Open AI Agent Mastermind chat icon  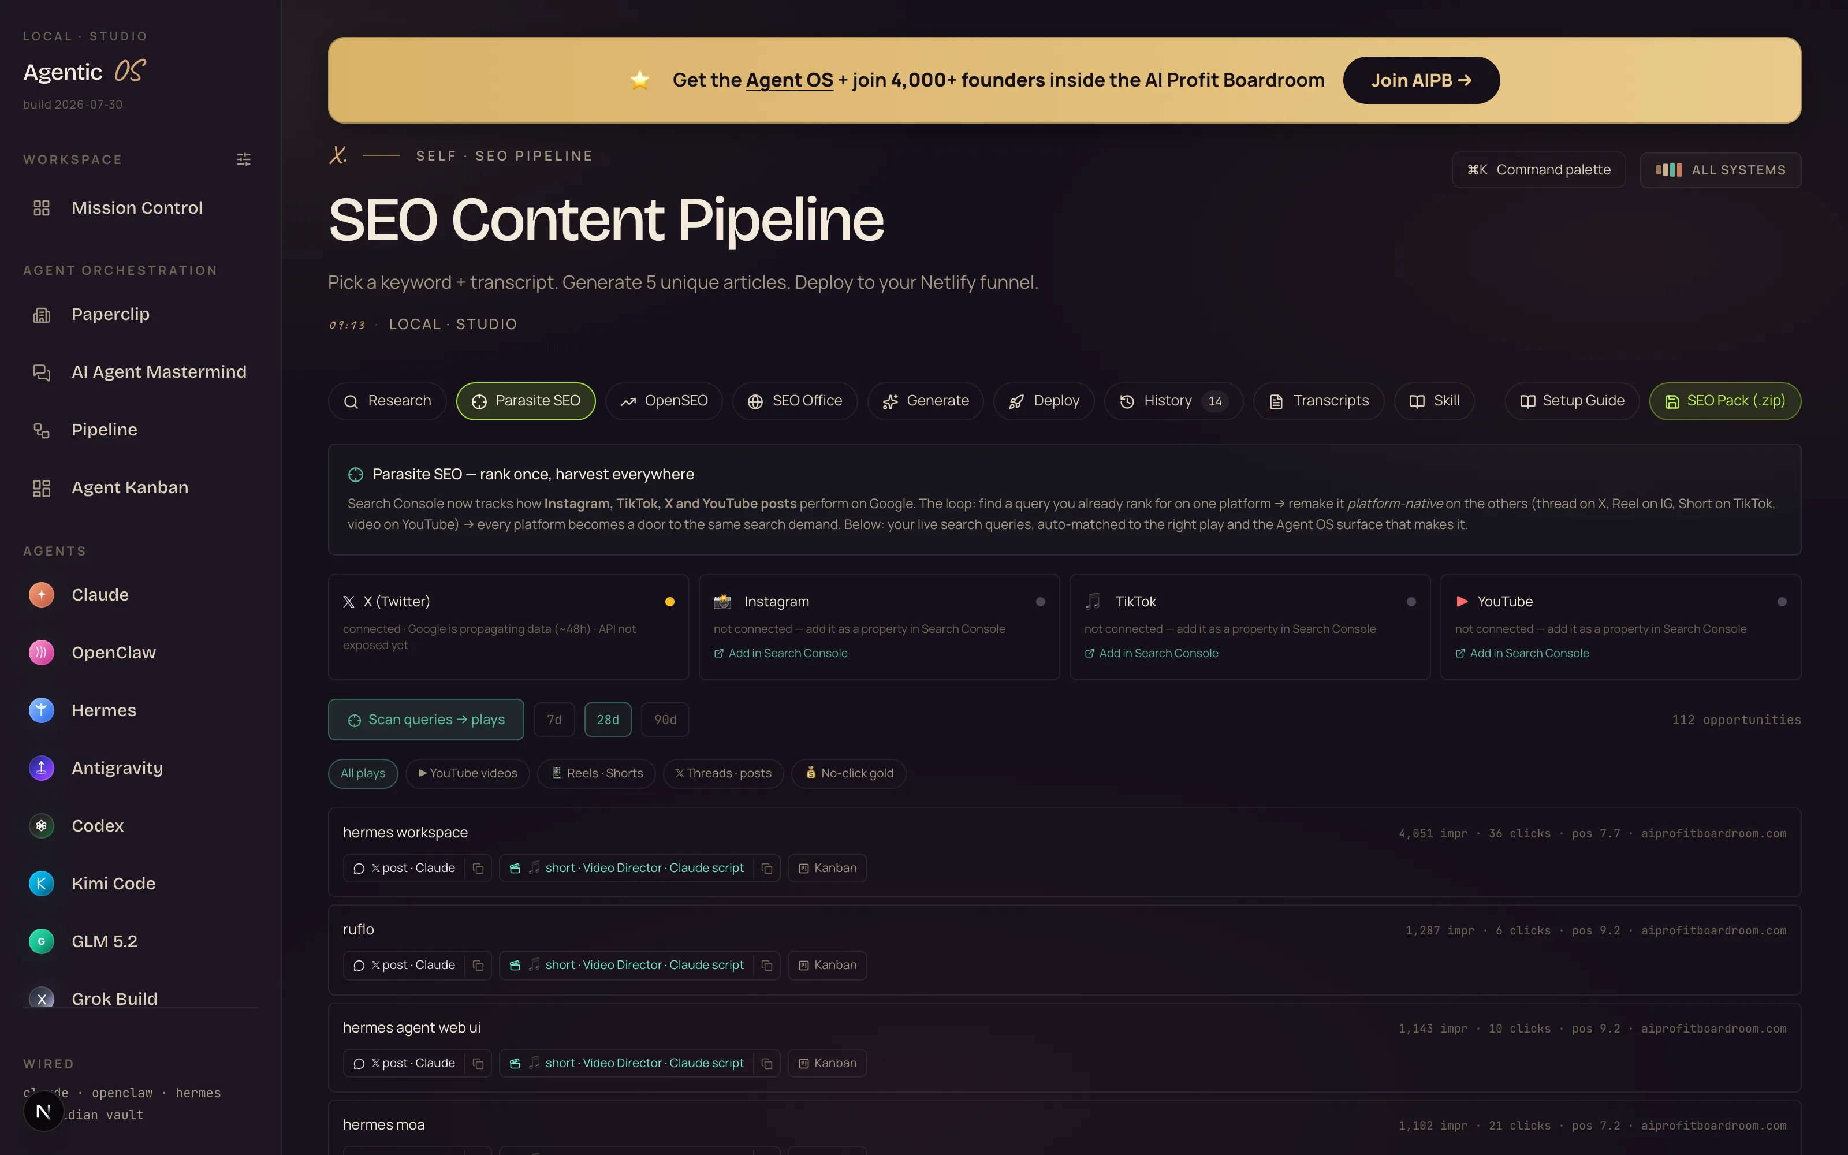pyautogui.click(x=41, y=372)
